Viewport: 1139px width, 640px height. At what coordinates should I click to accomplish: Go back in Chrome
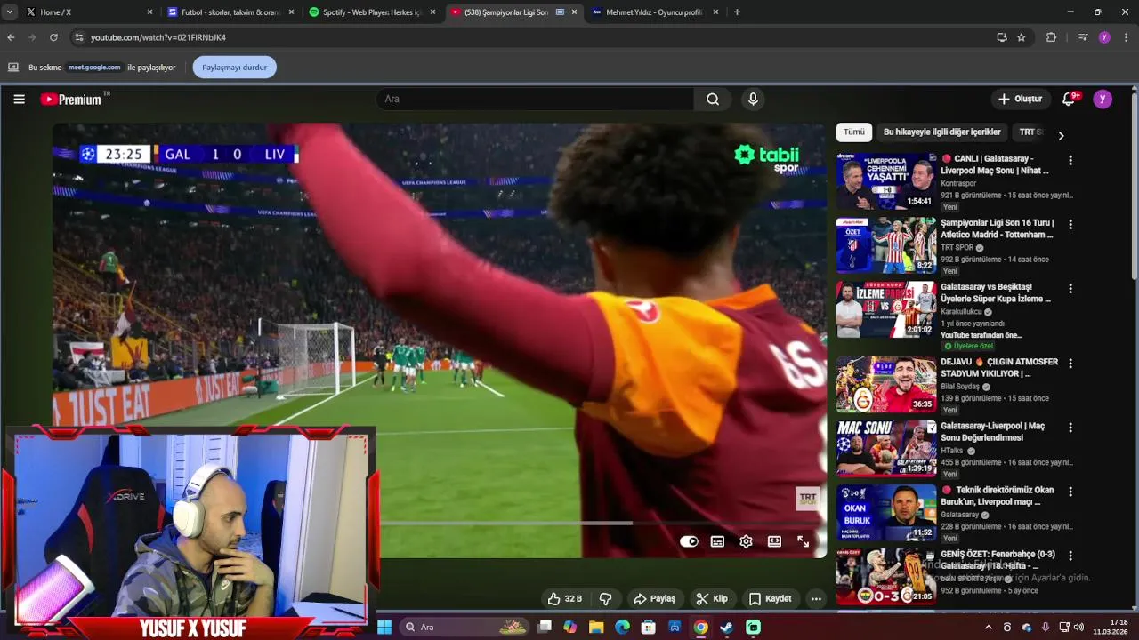click(11, 37)
